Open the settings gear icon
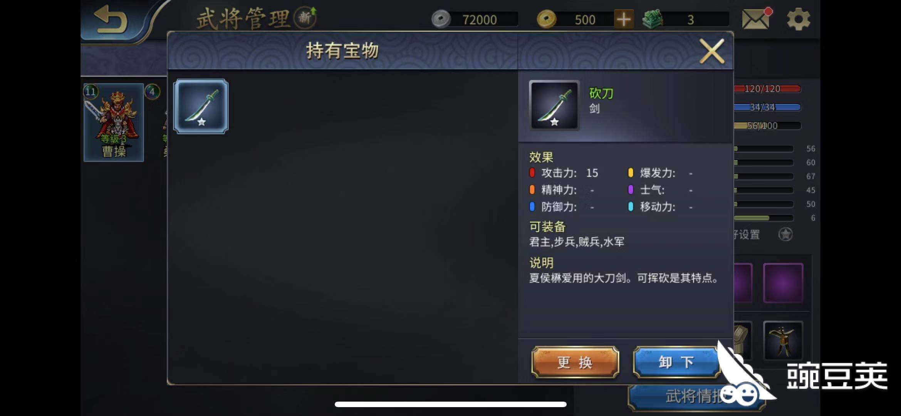The width and height of the screenshot is (901, 416). coord(798,19)
